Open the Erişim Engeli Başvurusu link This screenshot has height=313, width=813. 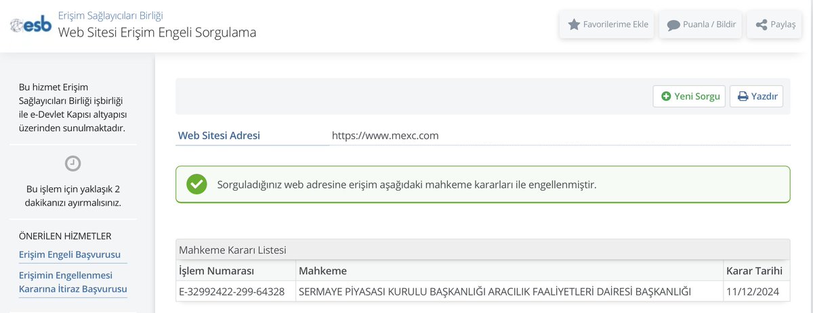pos(70,254)
